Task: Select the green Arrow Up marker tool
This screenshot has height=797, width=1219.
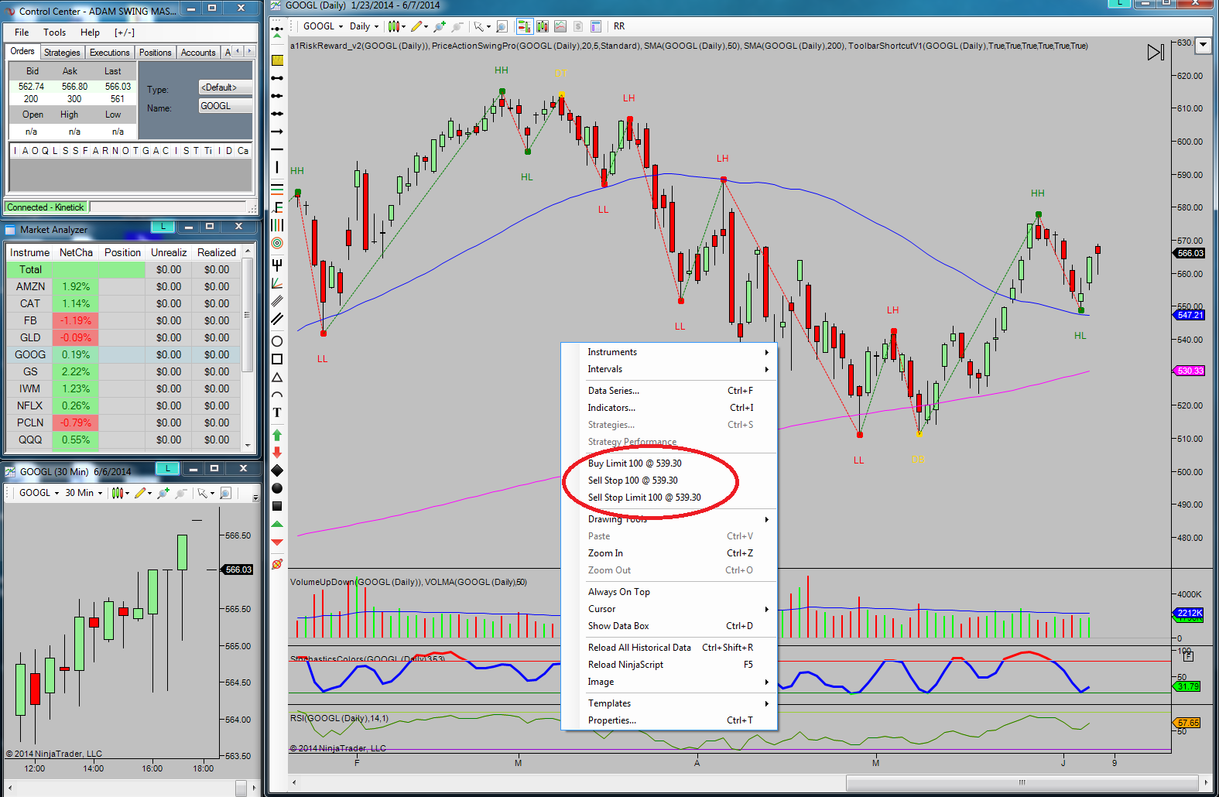Action: click(x=277, y=436)
